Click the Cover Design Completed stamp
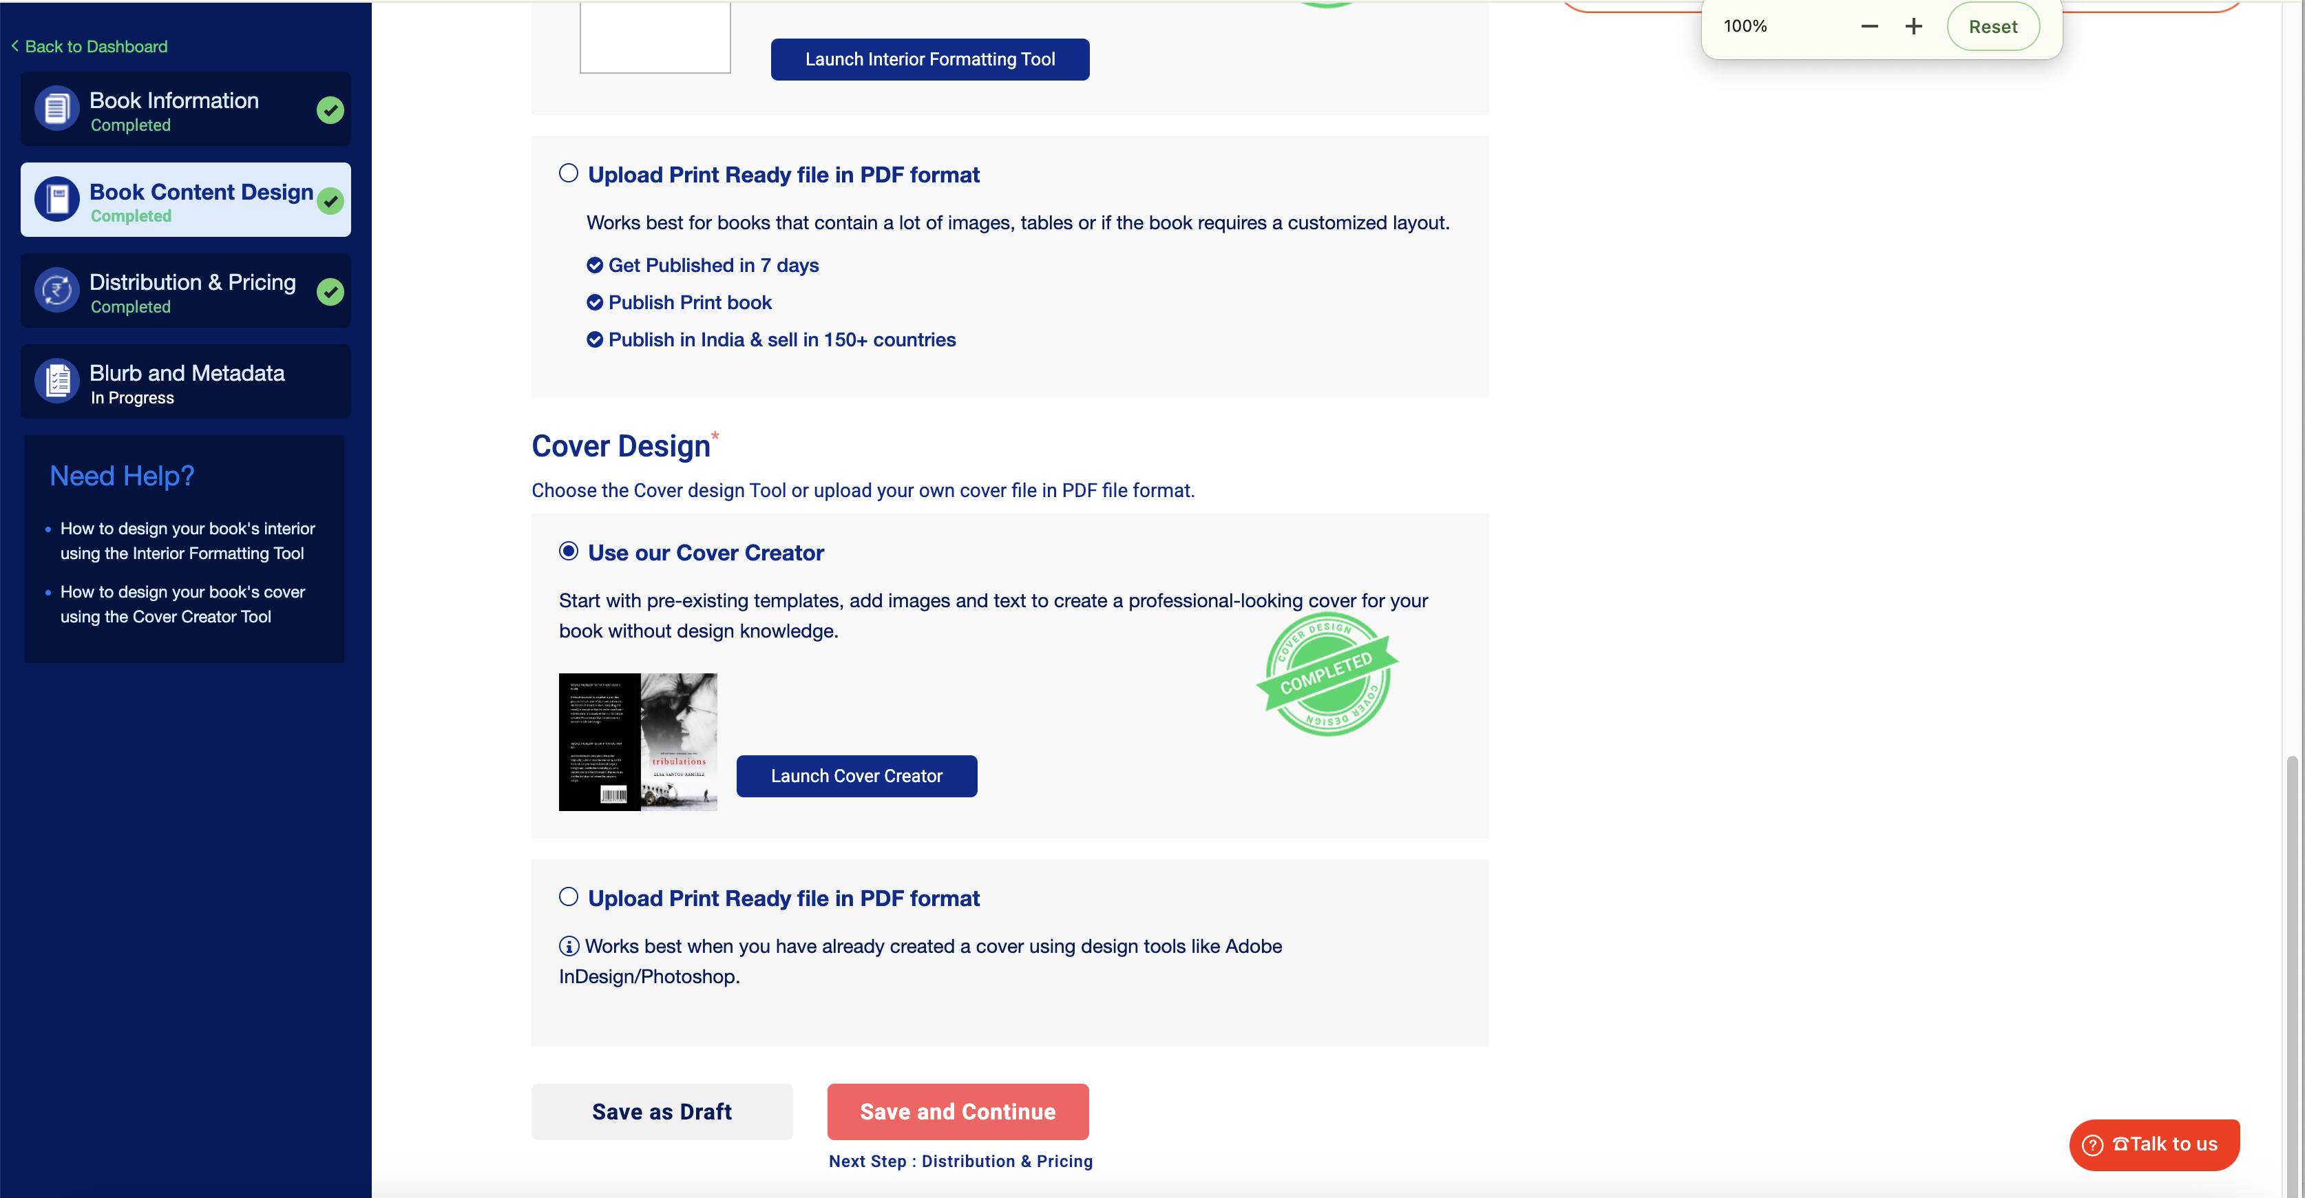This screenshot has height=1198, width=2305. (1327, 674)
